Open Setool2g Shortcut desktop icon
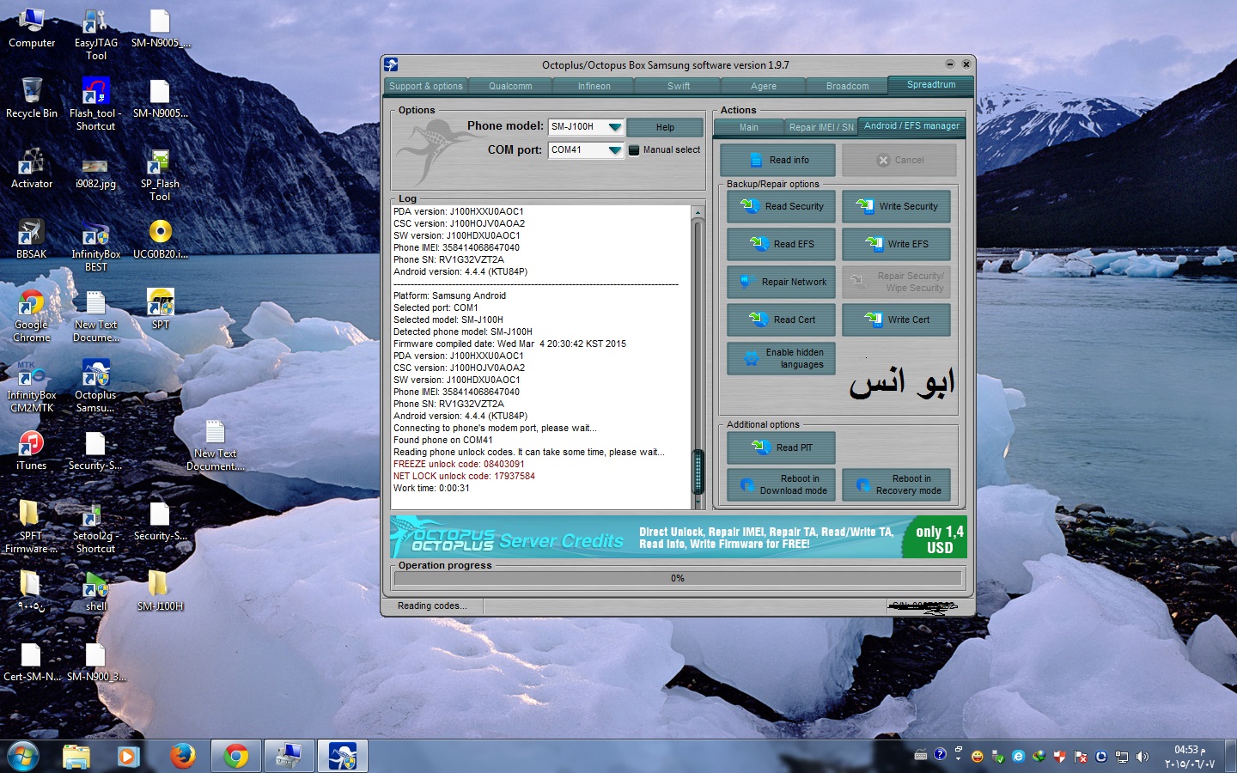Image resolution: width=1237 pixels, height=773 pixels. (x=95, y=527)
